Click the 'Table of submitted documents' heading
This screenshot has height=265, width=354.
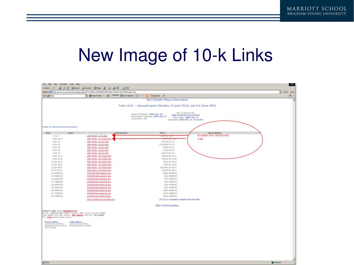click(x=60, y=127)
